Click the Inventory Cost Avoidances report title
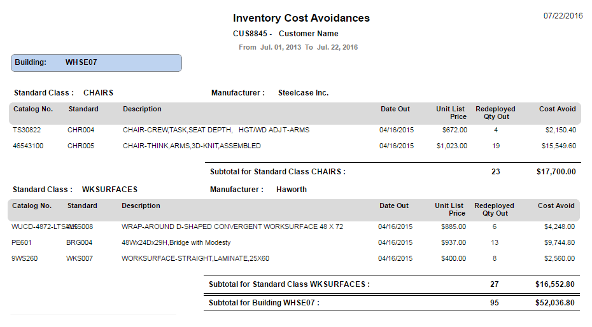This screenshot has width=592, height=327. [301, 18]
